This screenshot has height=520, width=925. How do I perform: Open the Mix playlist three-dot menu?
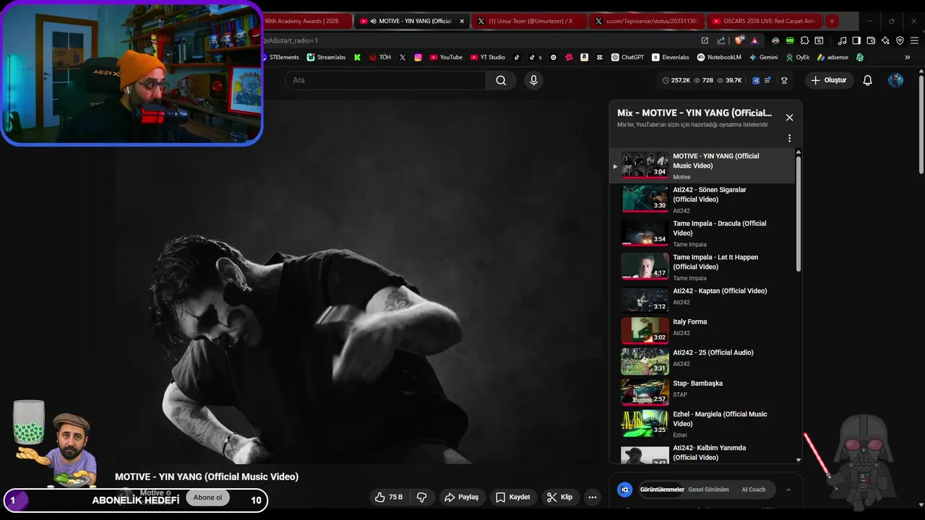789,138
